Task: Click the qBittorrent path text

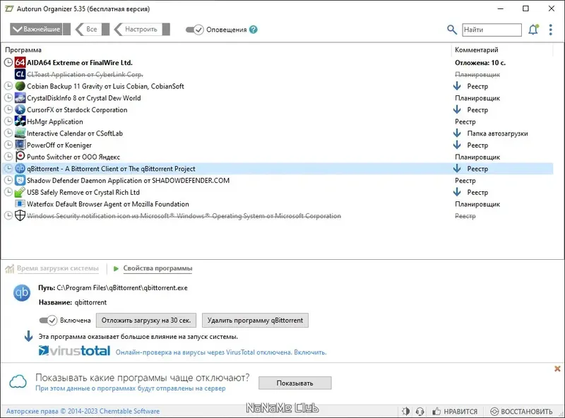Action: pyautogui.click(x=122, y=287)
